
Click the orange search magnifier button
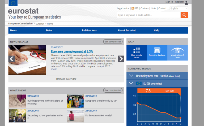pos(184,15)
